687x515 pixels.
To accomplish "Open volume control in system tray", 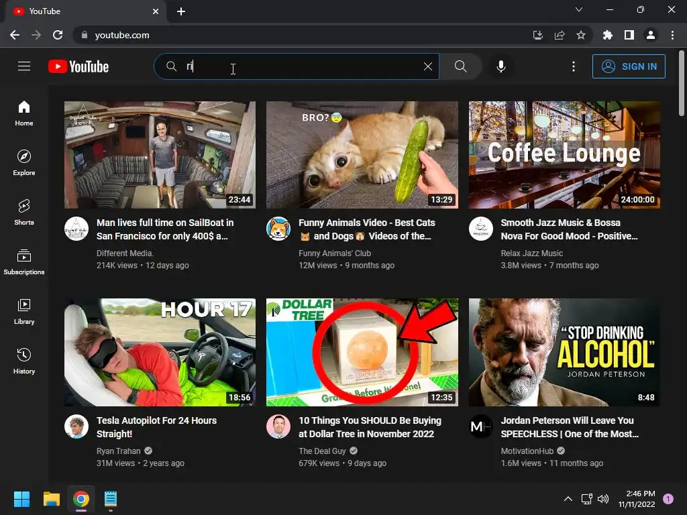I will coord(603,499).
